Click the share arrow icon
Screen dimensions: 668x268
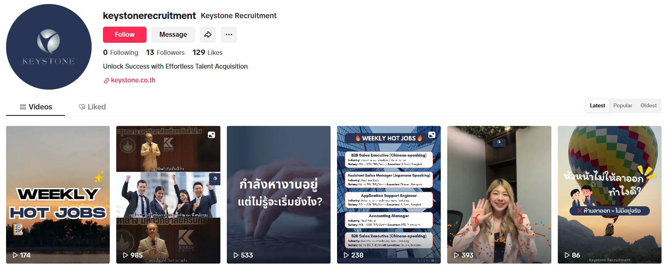[x=208, y=35]
